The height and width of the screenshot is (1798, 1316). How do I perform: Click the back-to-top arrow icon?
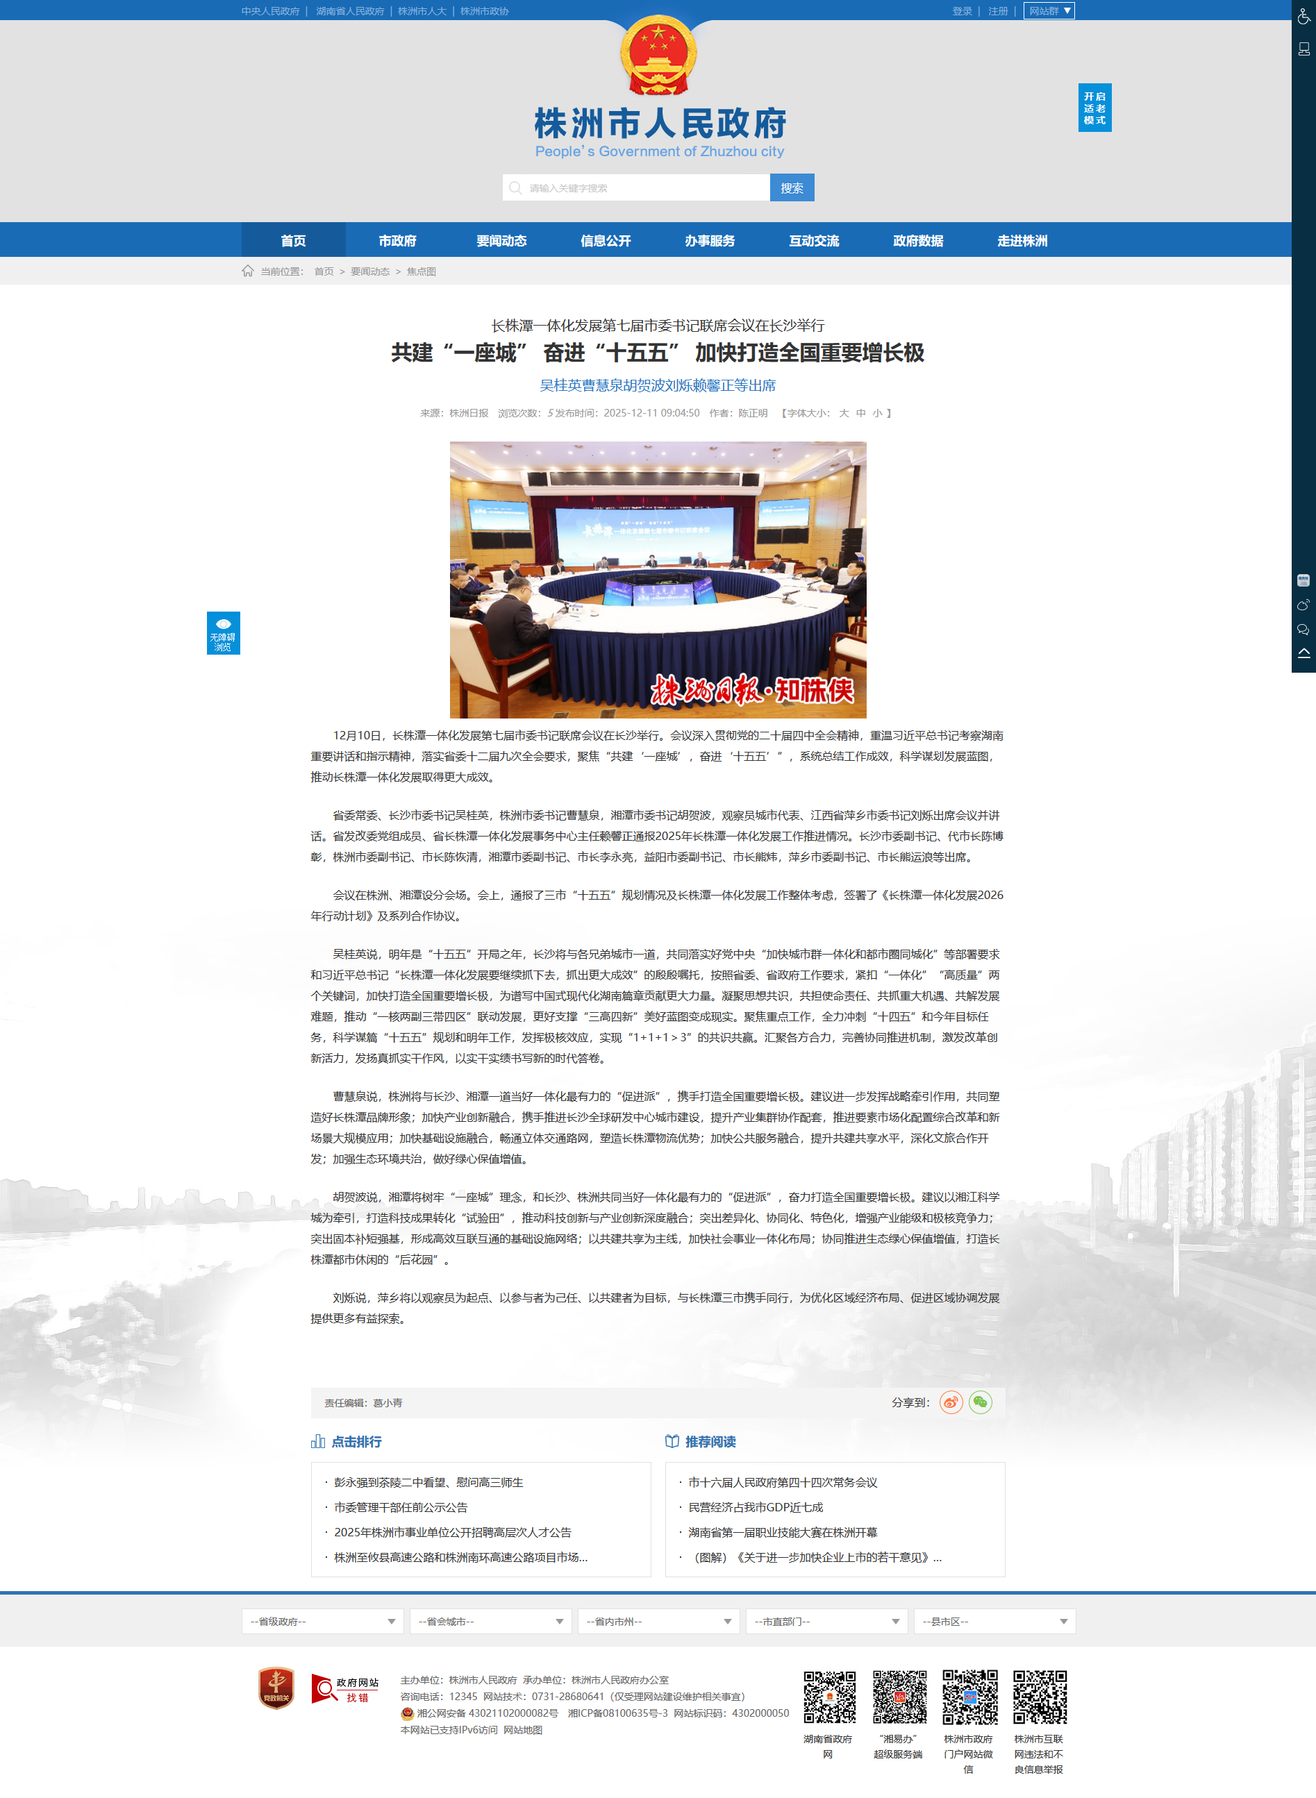pos(1303,654)
